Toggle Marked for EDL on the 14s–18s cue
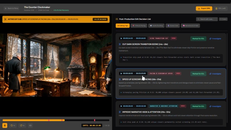 [x=198, y=39]
